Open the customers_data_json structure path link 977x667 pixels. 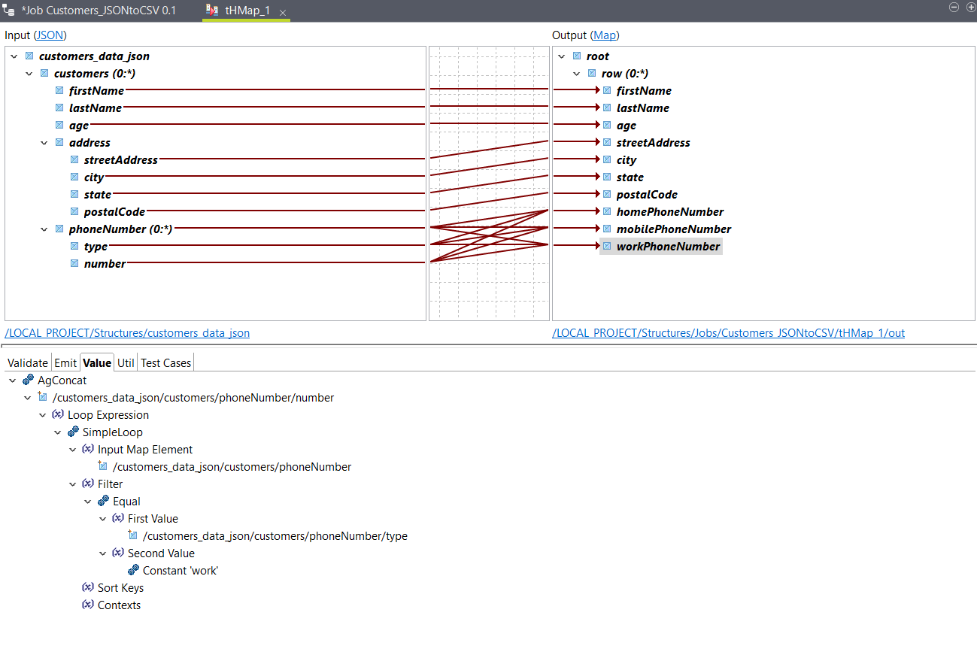pos(127,333)
